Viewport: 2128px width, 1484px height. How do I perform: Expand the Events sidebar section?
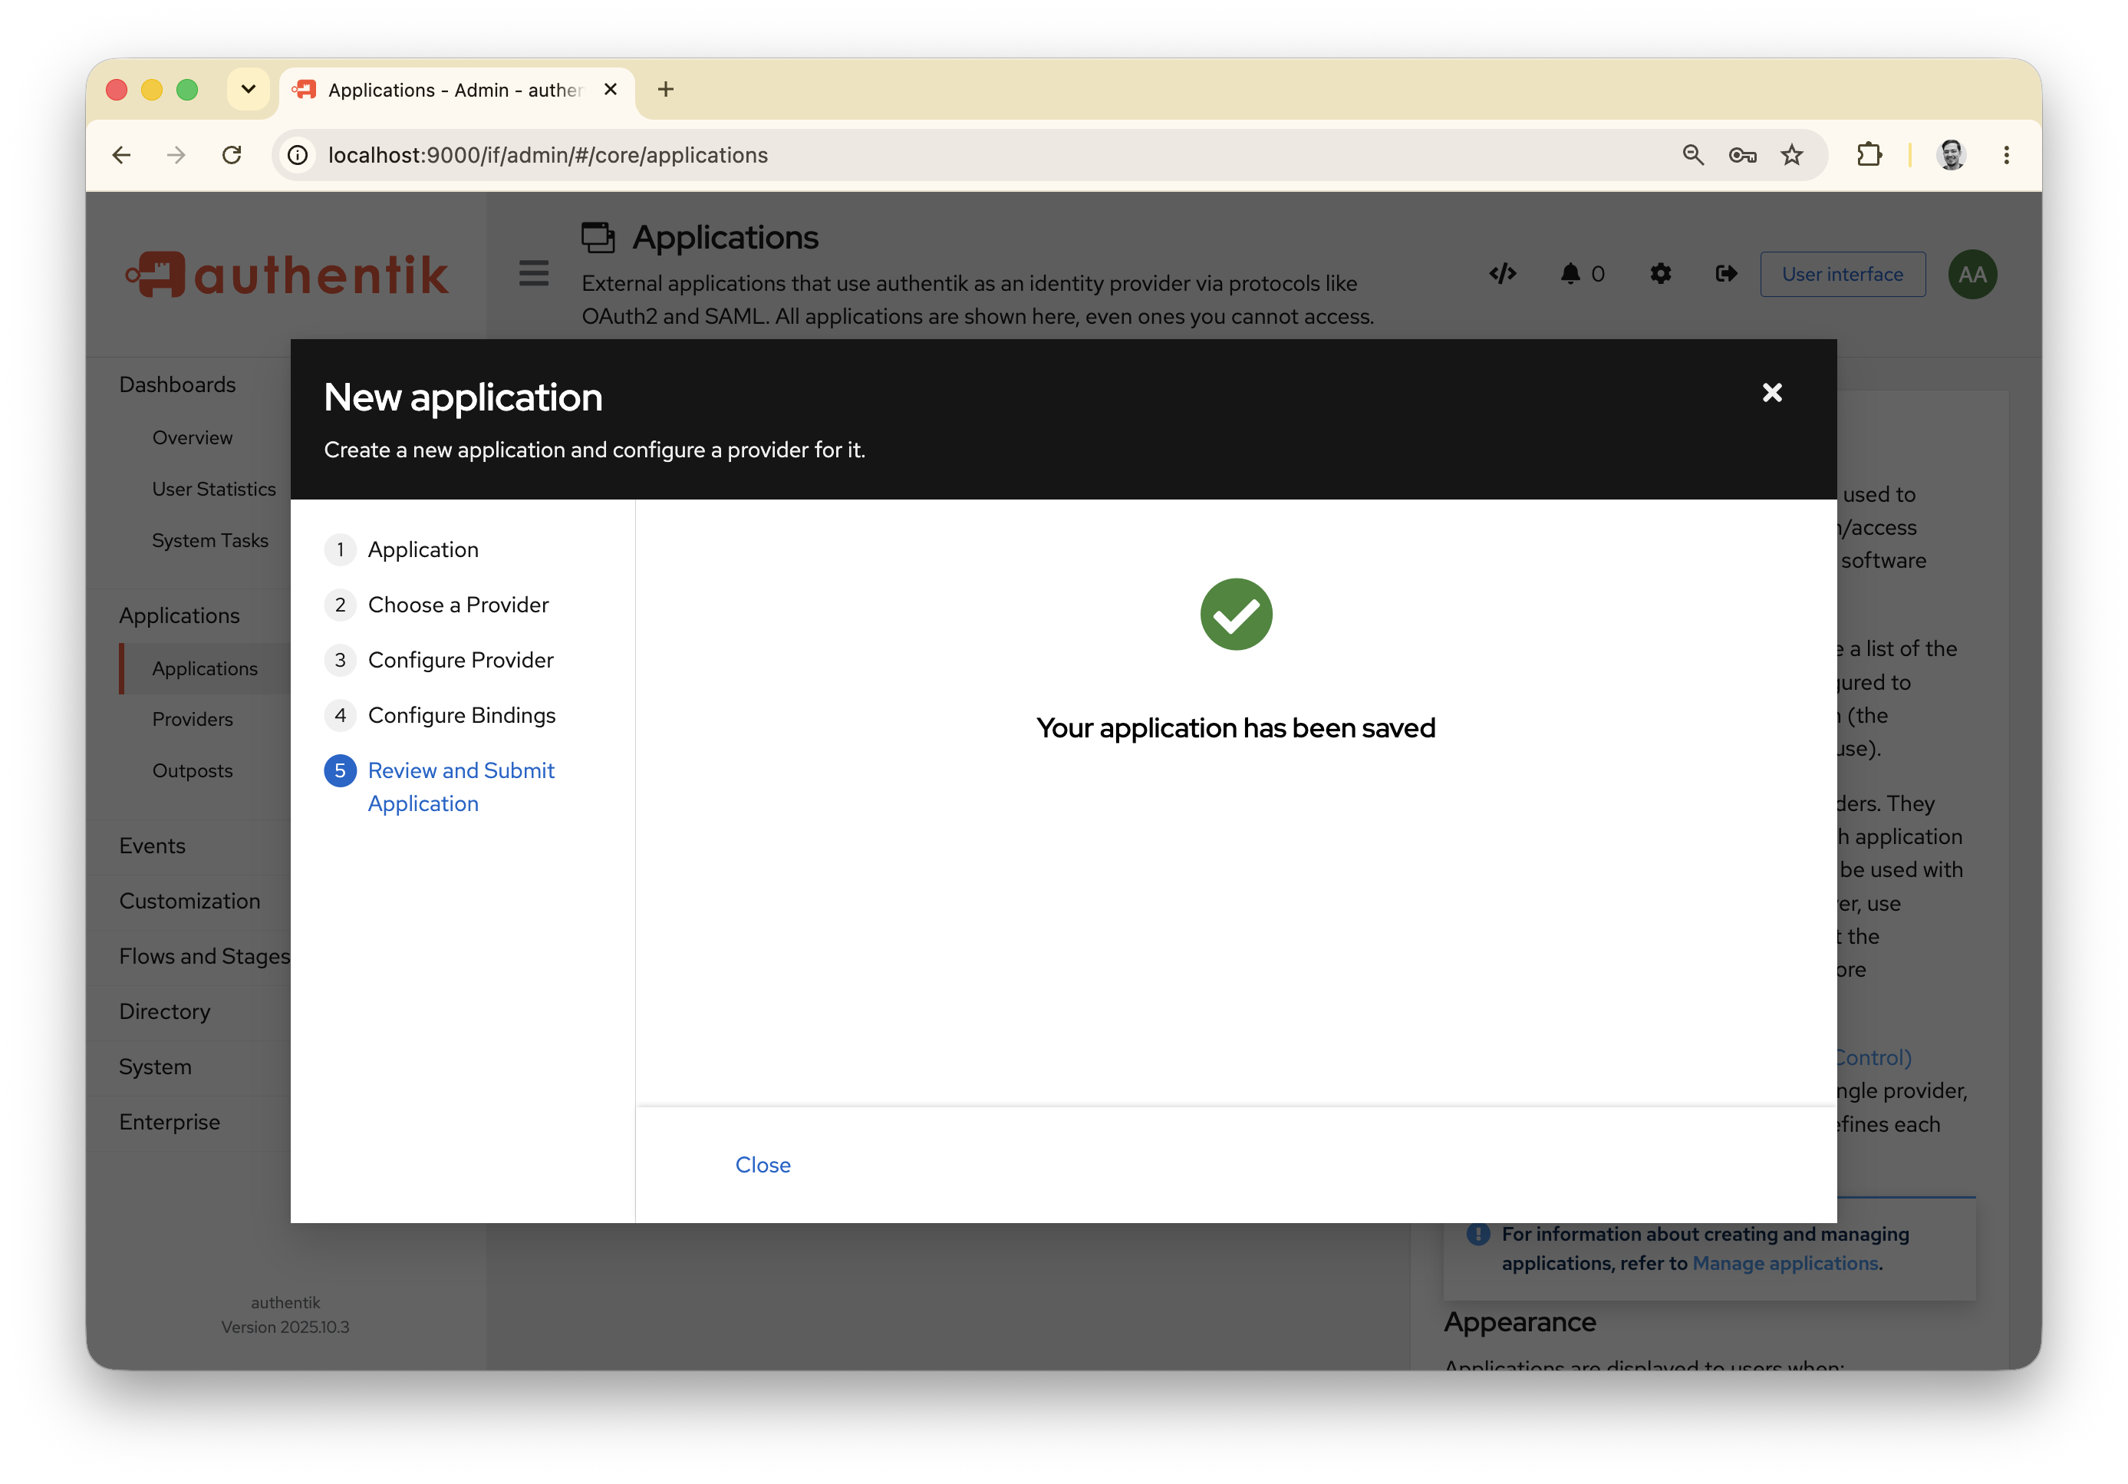tap(152, 846)
